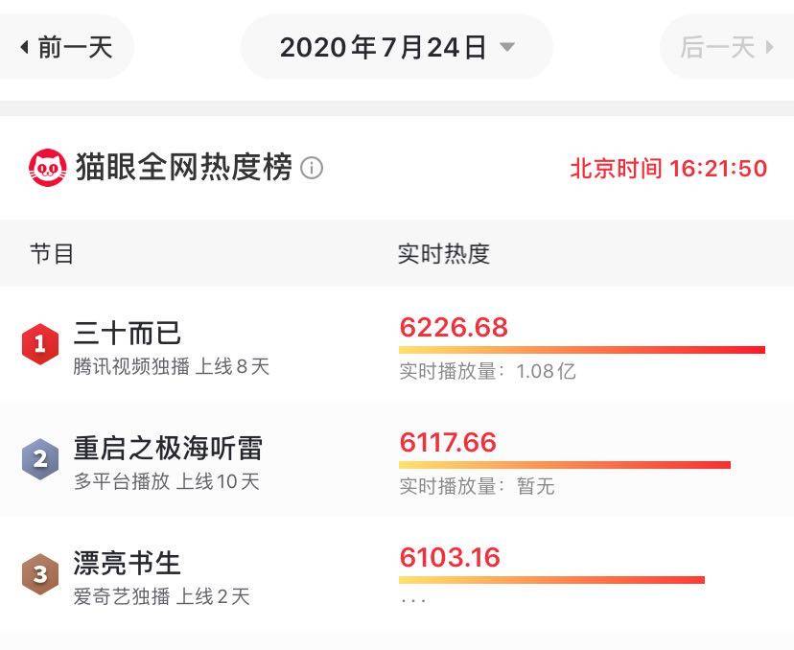Click the 后一天 next-day button

coord(717,45)
